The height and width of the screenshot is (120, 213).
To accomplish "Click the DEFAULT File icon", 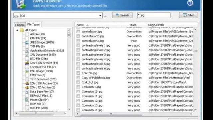I will pos(27,96).
